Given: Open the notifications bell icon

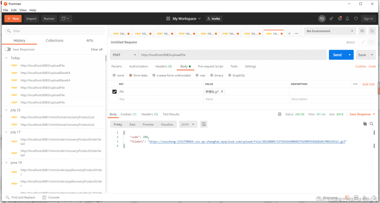Looking at the screenshot, I should [x=347, y=19].
